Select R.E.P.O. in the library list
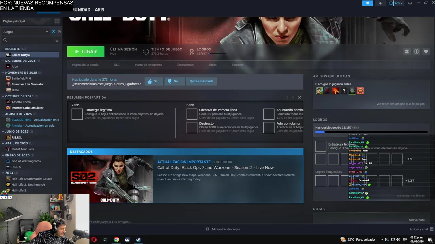 click(x=17, y=137)
